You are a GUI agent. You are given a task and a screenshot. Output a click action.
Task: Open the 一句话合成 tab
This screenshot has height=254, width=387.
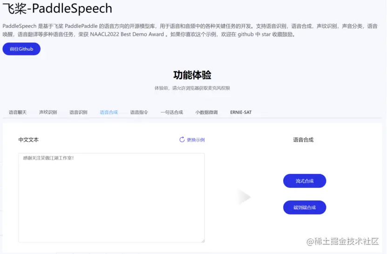tap(172, 112)
